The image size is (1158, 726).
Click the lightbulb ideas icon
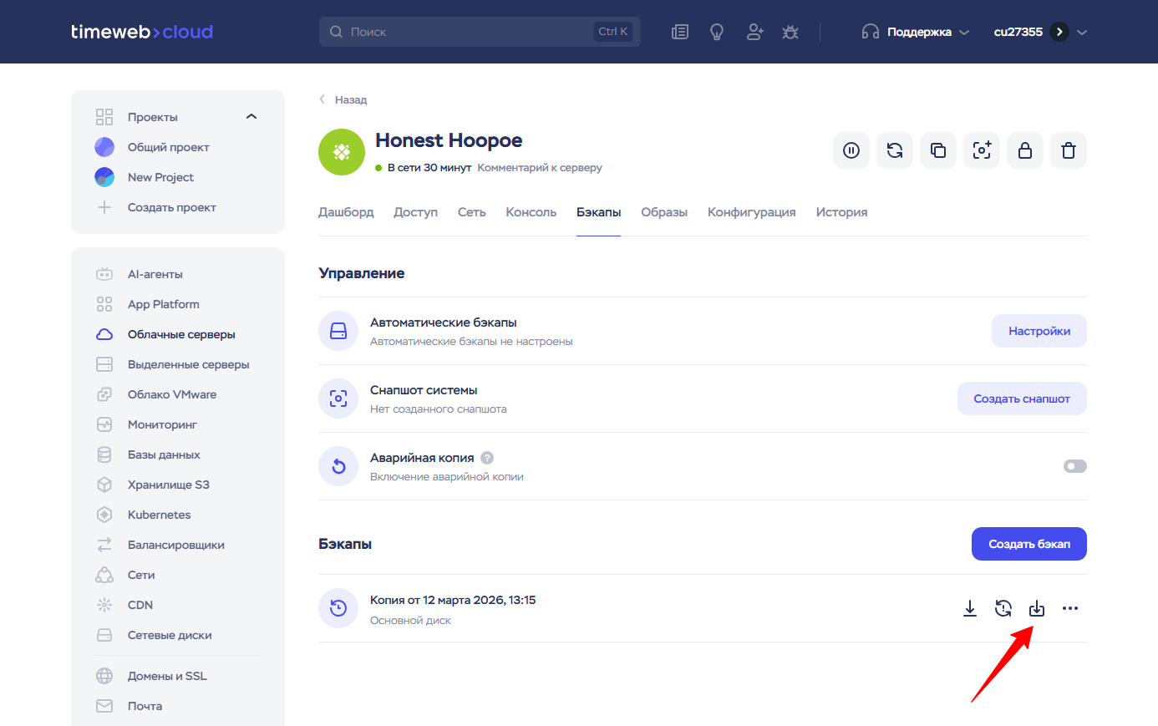tap(716, 32)
